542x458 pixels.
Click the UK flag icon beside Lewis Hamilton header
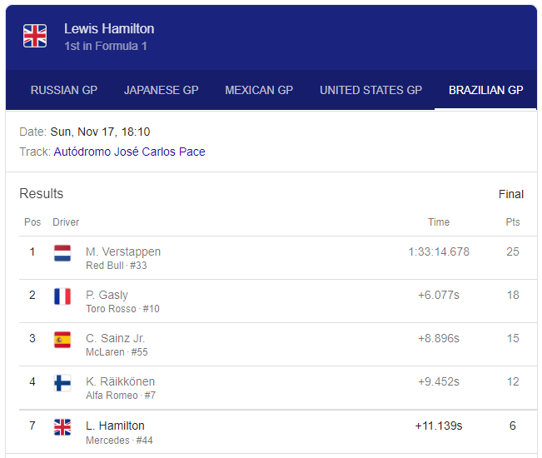coord(35,36)
